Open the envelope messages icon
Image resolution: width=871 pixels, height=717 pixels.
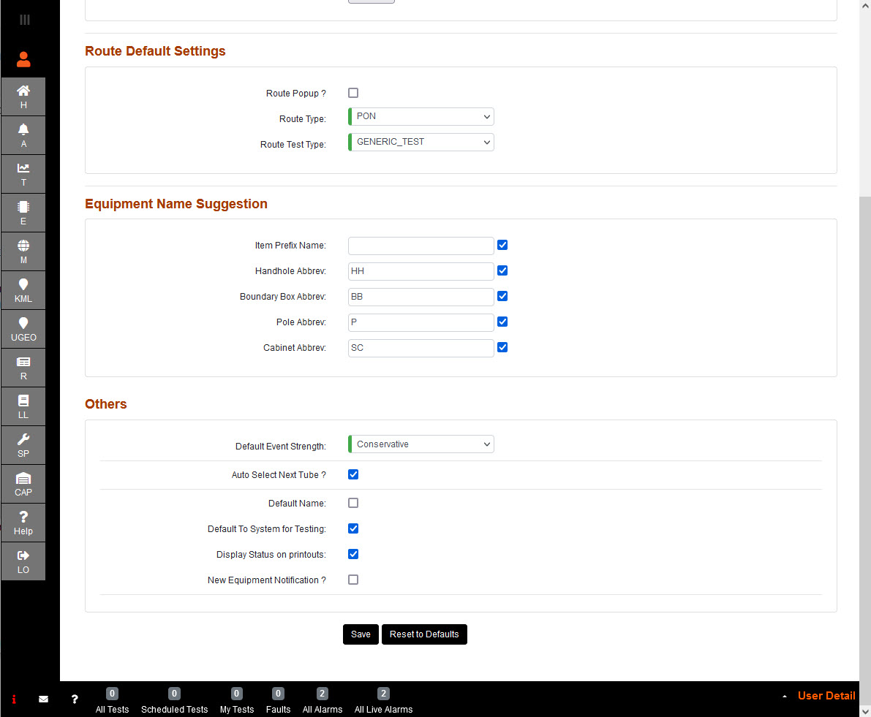43,699
